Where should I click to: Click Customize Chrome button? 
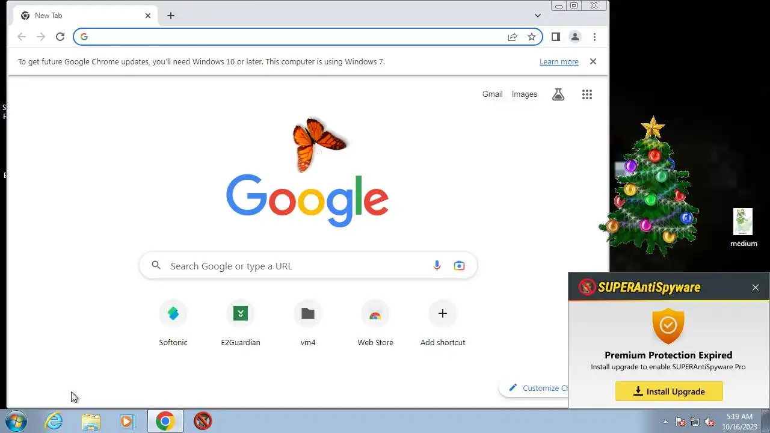(534, 388)
